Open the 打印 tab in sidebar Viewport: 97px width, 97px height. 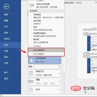click(x=11, y=45)
